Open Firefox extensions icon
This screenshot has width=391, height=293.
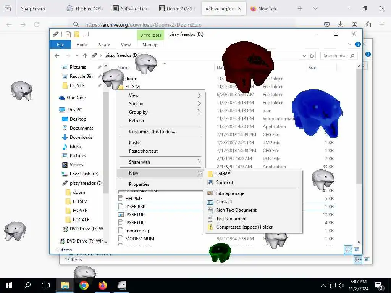368,24
